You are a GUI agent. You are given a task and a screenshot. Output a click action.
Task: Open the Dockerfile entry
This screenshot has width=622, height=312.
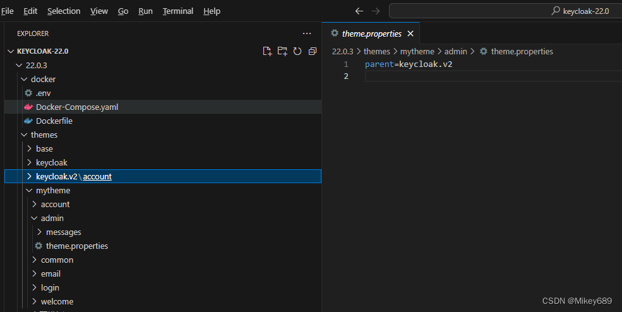[x=163, y=121]
